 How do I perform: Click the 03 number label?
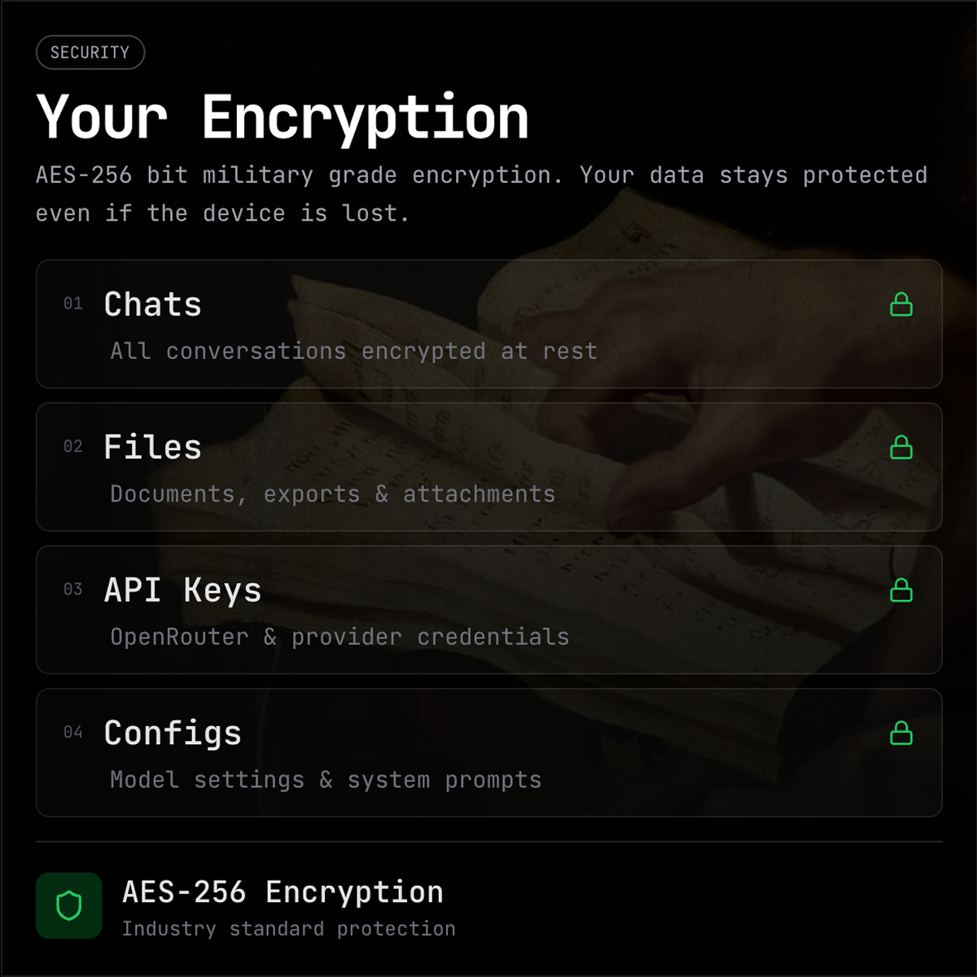(73, 589)
